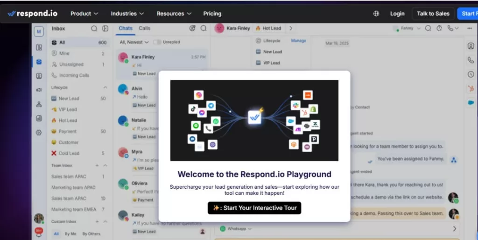This screenshot has height=240, width=478.
Task: Switch to the Calls tab
Action: click(145, 28)
